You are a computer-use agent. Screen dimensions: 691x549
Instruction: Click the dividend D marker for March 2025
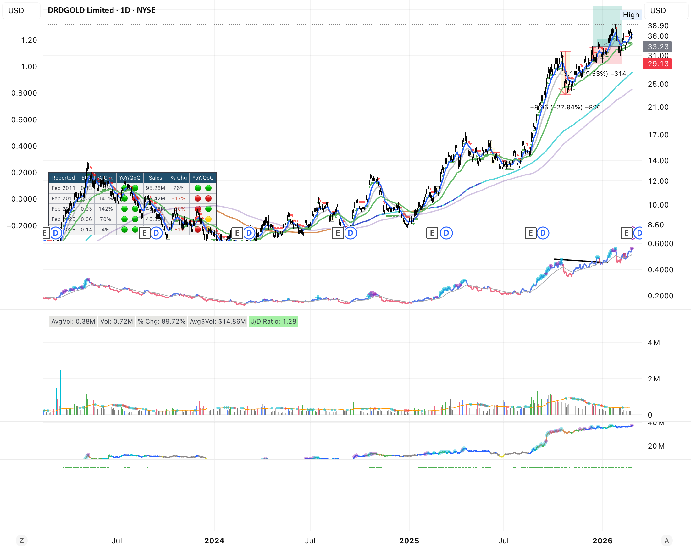tap(446, 233)
